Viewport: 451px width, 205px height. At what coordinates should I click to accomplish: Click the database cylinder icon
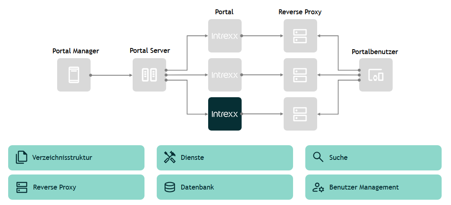(169, 187)
